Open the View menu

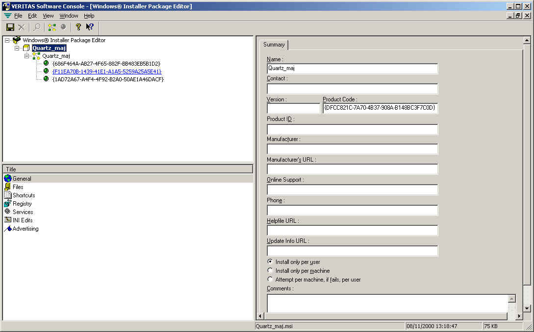pos(48,16)
